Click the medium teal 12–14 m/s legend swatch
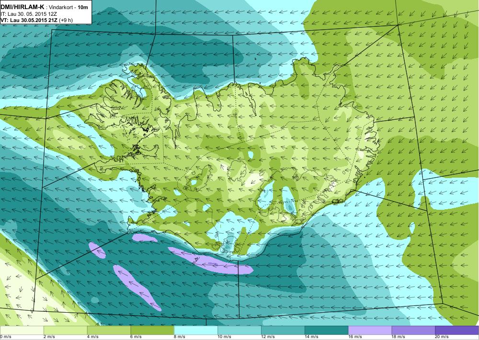 (x=283, y=330)
